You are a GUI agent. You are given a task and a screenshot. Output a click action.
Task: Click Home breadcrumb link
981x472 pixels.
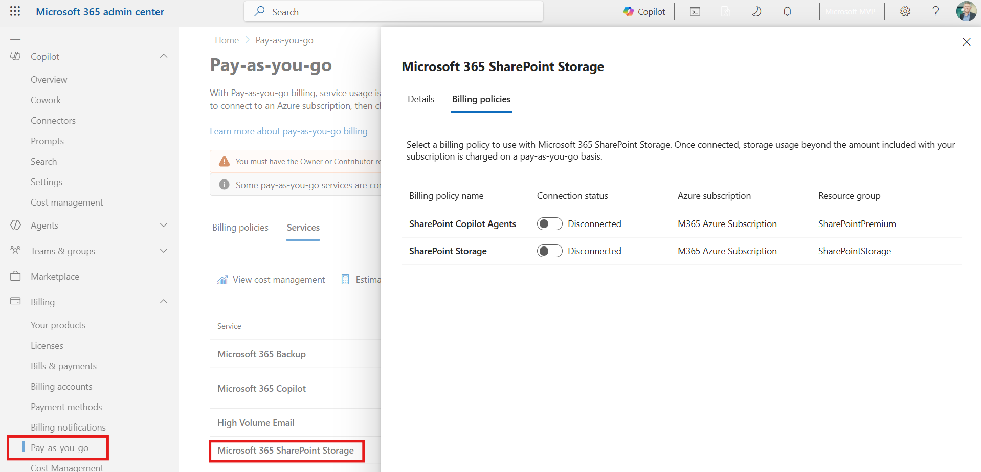[x=227, y=40]
